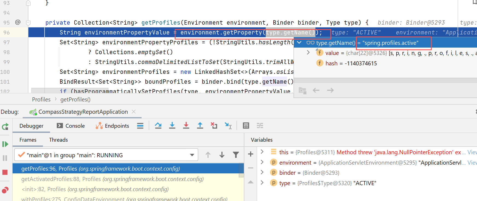Viewport: 477px width, 201px height.
Task: Click the Rerun debug session icon
Action: pos(5,127)
